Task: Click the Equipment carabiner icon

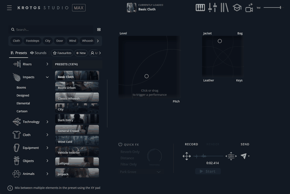Action: pyautogui.click(x=17, y=148)
